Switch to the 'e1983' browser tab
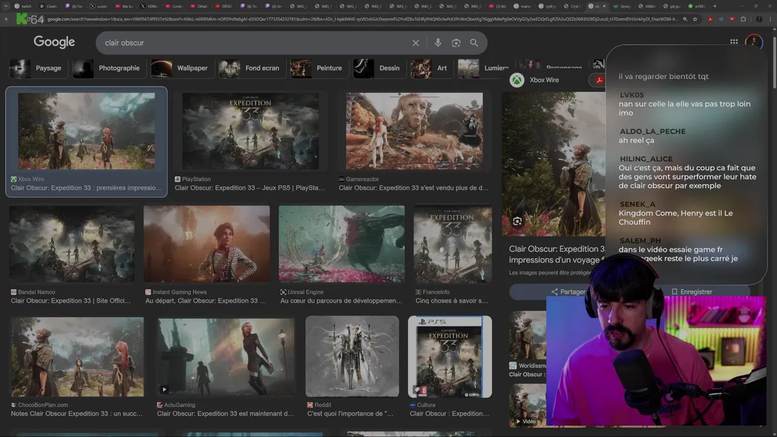 tap(696, 6)
